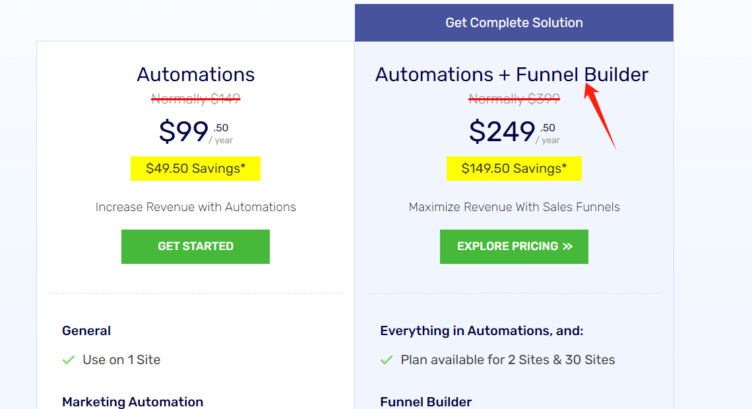Click Everything in Automations, and: heading

click(x=482, y=331)
